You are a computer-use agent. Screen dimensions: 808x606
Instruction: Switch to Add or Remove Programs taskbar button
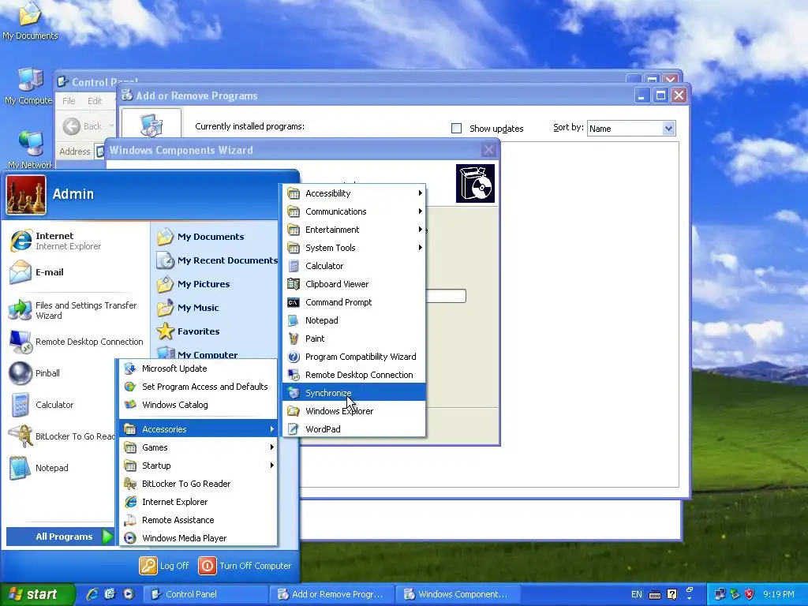coord(332,594)
